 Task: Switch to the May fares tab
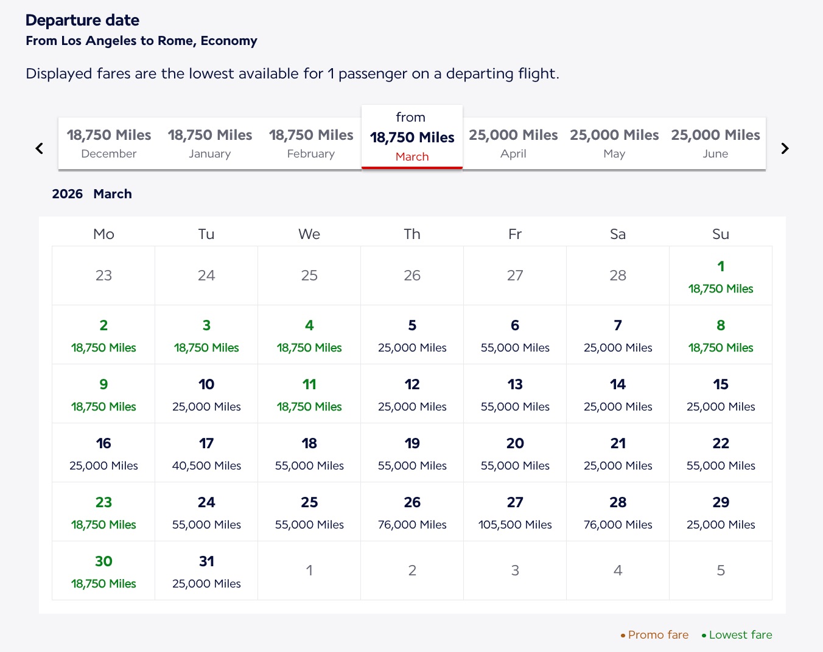tap(614, 144)
